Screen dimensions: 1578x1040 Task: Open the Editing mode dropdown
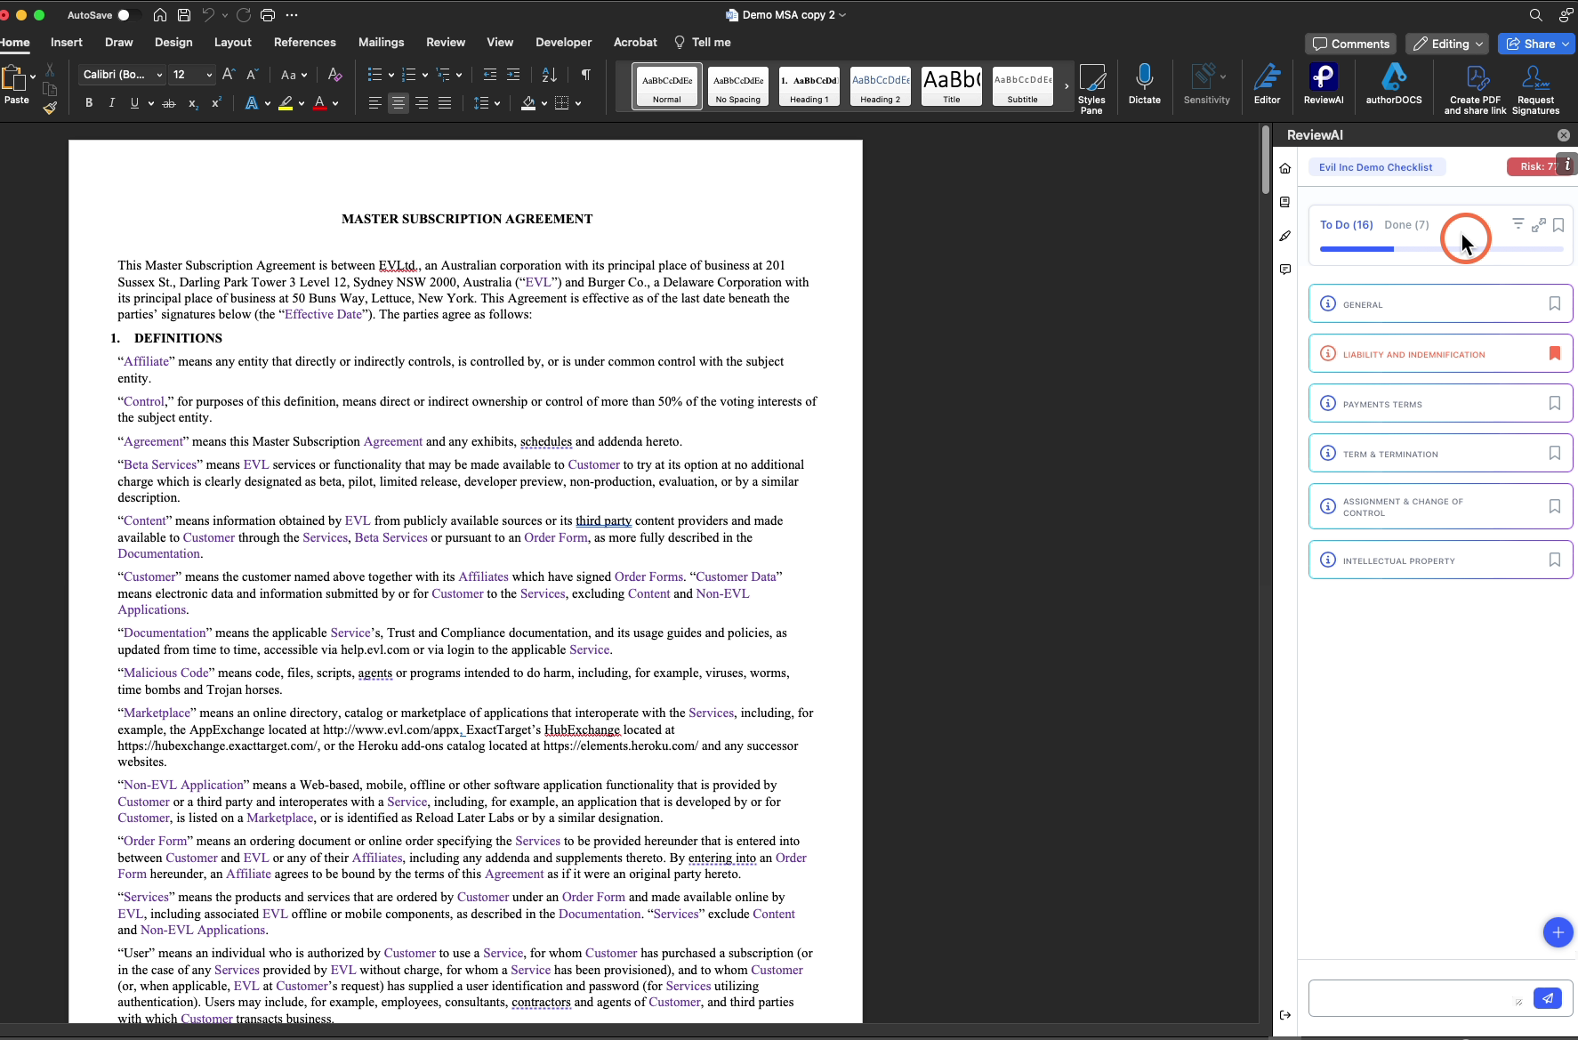(1449, 44)
